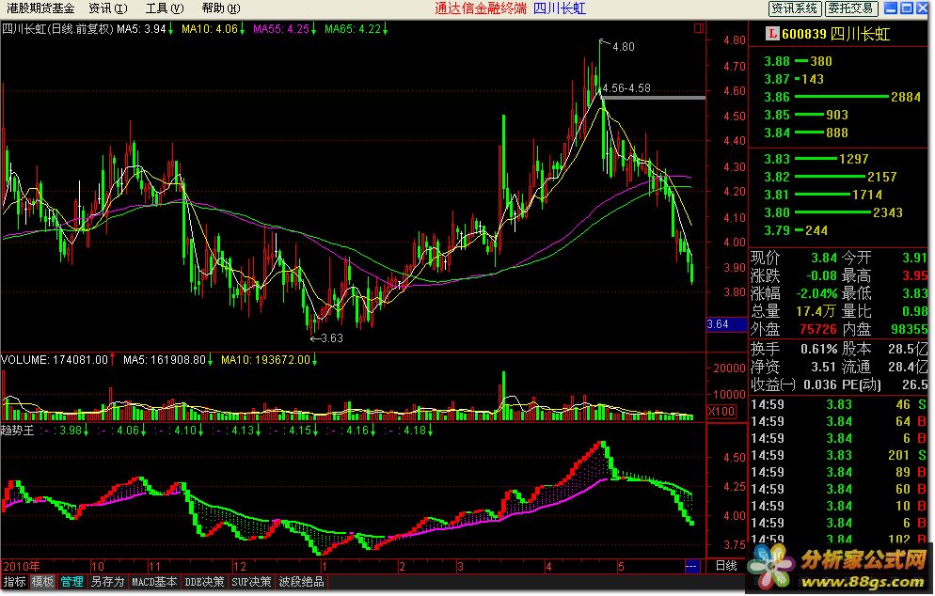Viewport: 935px width, 596px height.
Task: Click the 4.56-4.58 gap label
Action: pos(626,88)
